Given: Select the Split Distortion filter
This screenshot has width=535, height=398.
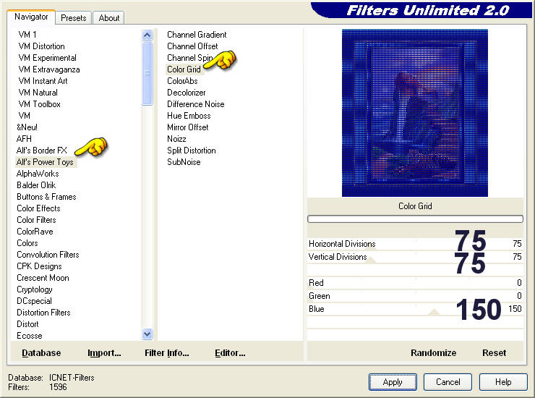Looking at the screenshot, I should click(191, 151).
